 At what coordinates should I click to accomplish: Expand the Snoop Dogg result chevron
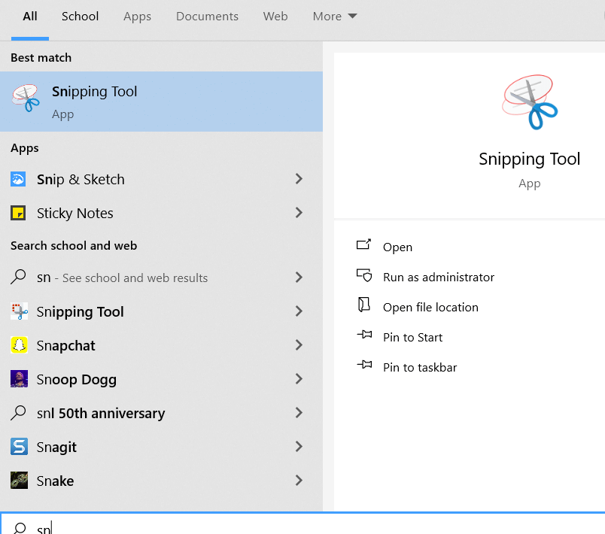click(x=299, y=379)
